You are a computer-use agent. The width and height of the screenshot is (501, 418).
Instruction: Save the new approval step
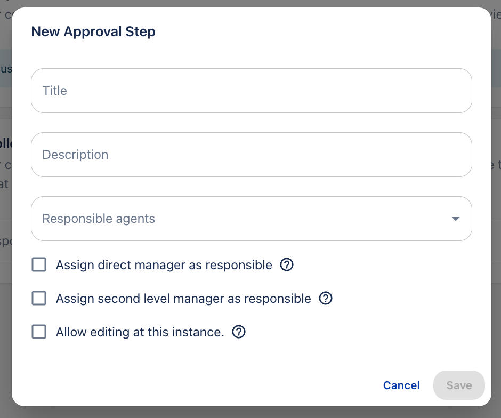pyautogui.click(x=459, y=385)
